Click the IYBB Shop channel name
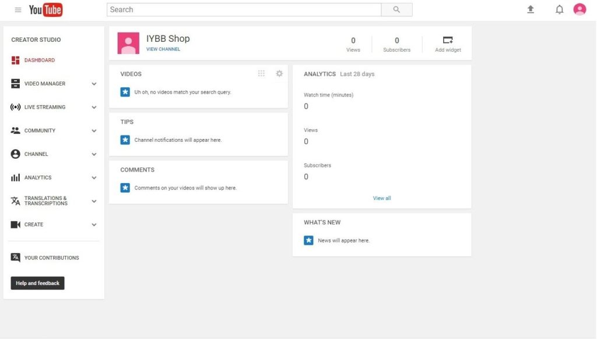The height and width of the screenshot is (339, 597). [168, 39]
